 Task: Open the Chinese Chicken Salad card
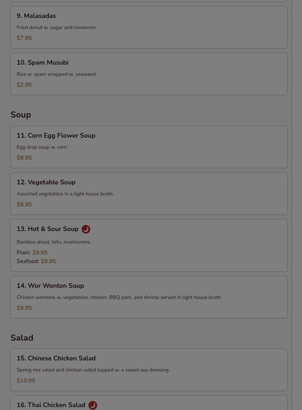(x=149, y=370)
